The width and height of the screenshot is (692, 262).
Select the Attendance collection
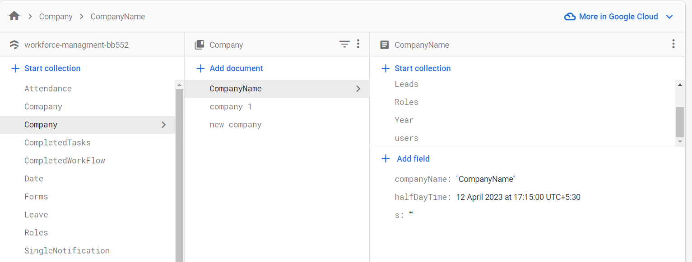(48, 88)
